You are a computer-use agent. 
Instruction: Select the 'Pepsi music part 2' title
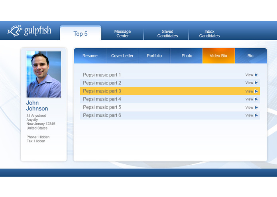[x=102, y=83]
